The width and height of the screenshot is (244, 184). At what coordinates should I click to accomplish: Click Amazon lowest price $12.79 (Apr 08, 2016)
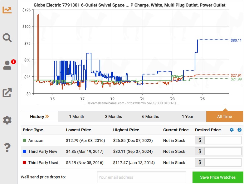(x=85, y=141)
